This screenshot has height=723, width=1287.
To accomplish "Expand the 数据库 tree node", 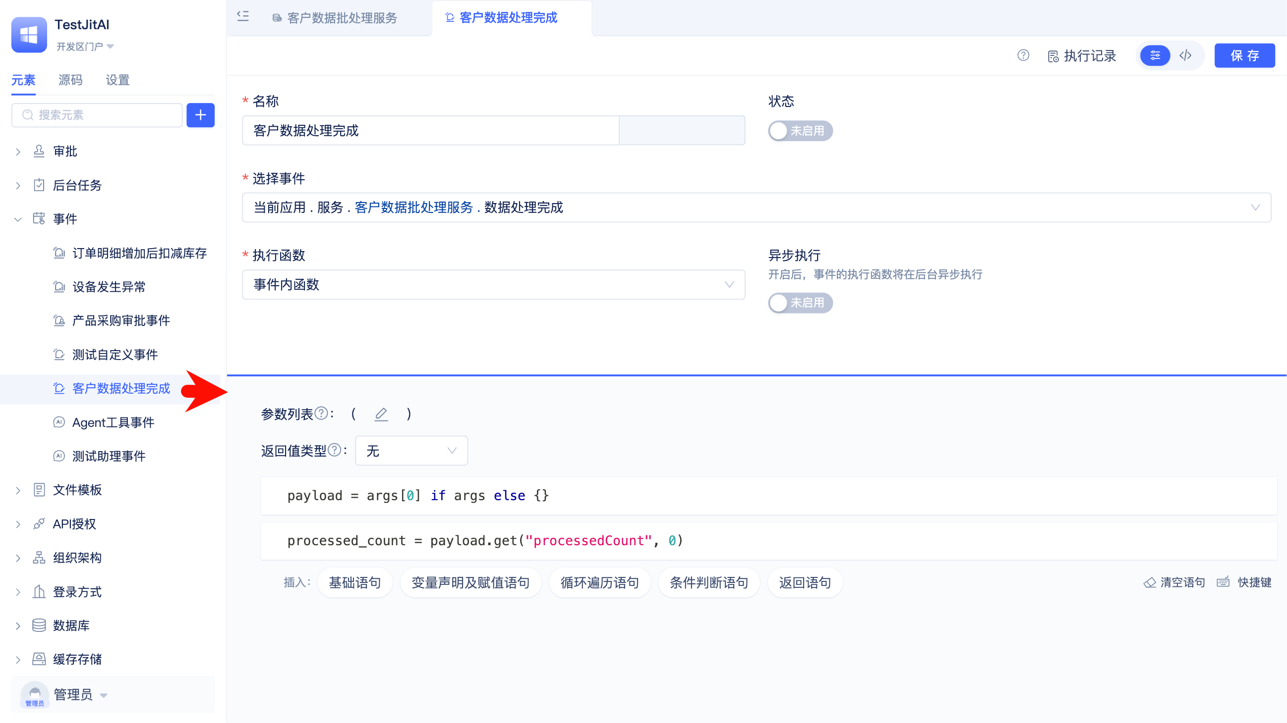I will point(18,626).
